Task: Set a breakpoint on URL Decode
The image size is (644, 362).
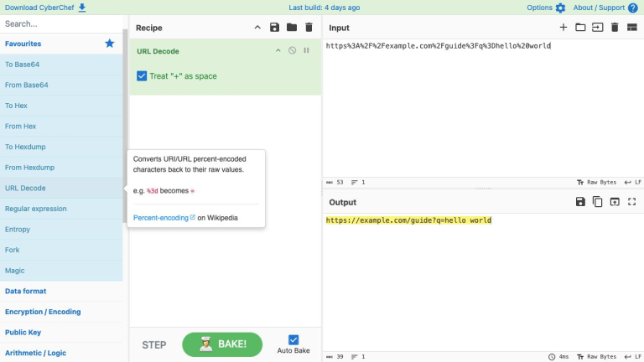Action: point(306,50)
